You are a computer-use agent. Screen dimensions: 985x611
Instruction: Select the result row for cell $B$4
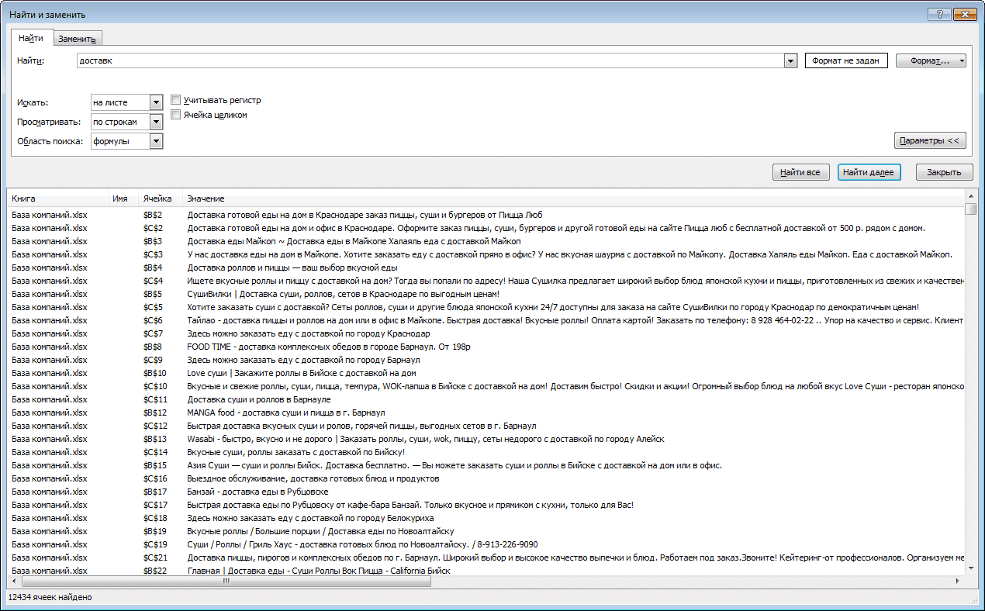click(x=486, y=268)
